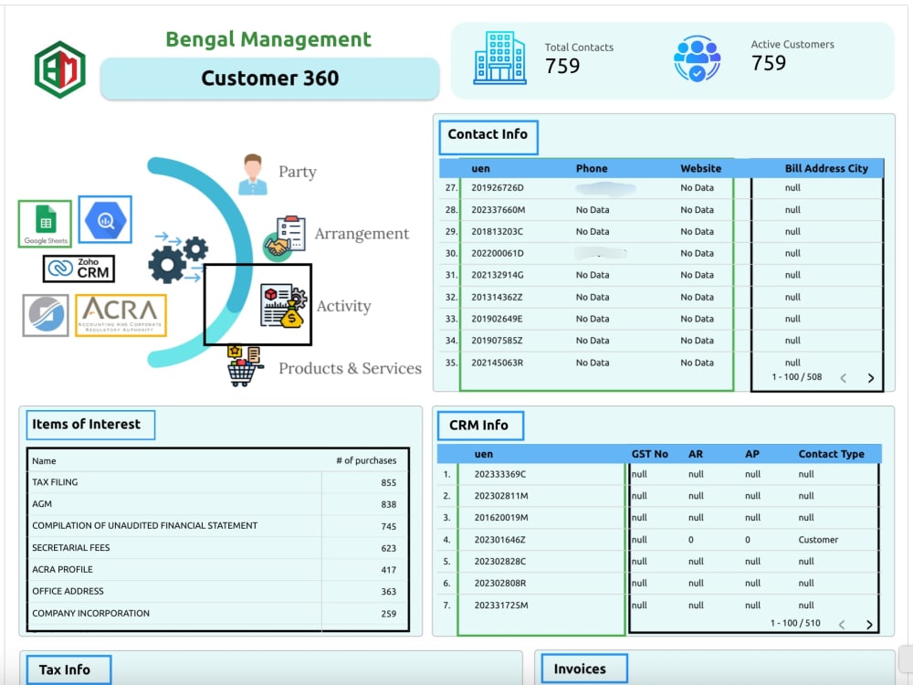Click the Products & Services shopping cart icon
913x685 pixels.
pos(244,366)
